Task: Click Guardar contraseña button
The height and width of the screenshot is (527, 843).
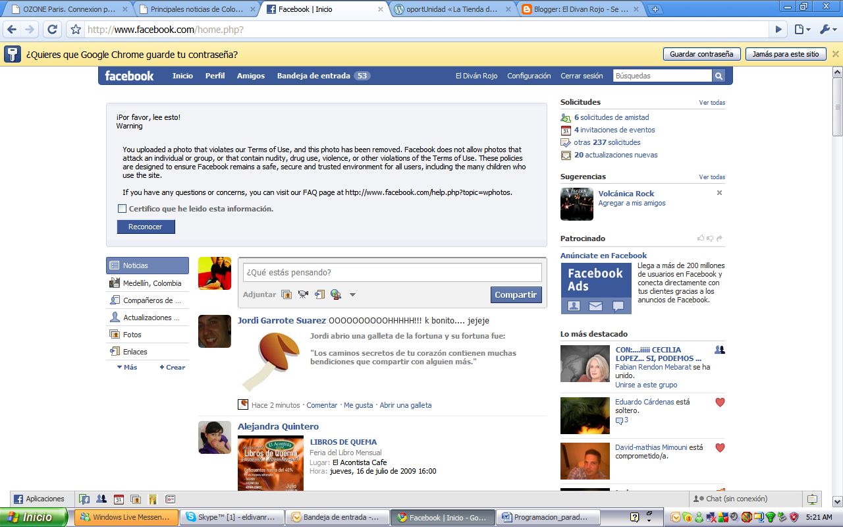Action: tap(701, 54)
